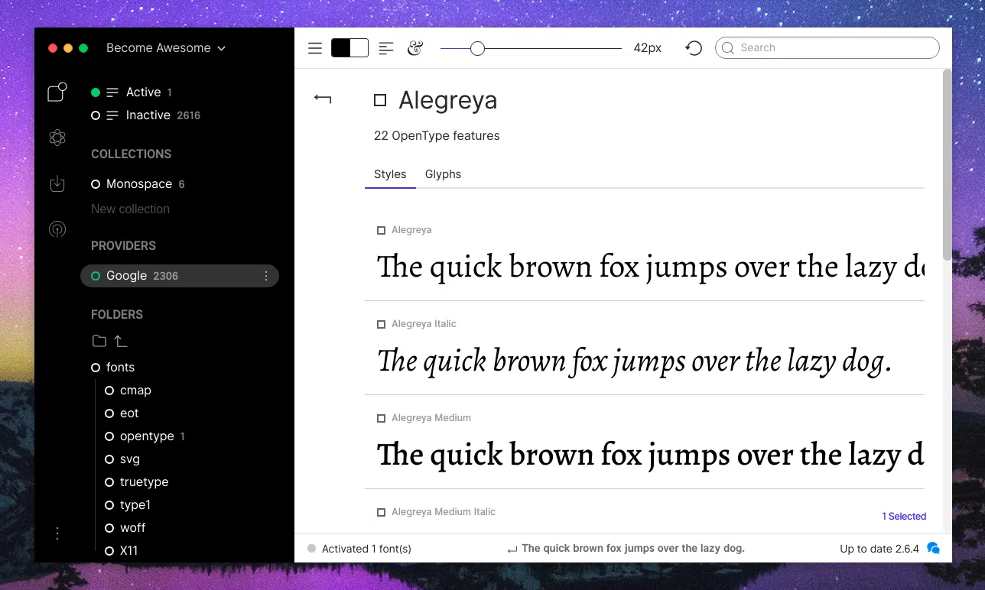The height and width of the screenshot is (590, 985).
Task: Select the Styles tab
Action: coord(390,174)
